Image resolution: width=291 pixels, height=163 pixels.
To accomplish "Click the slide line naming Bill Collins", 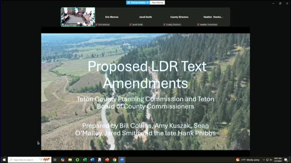I will click(145, 126).
